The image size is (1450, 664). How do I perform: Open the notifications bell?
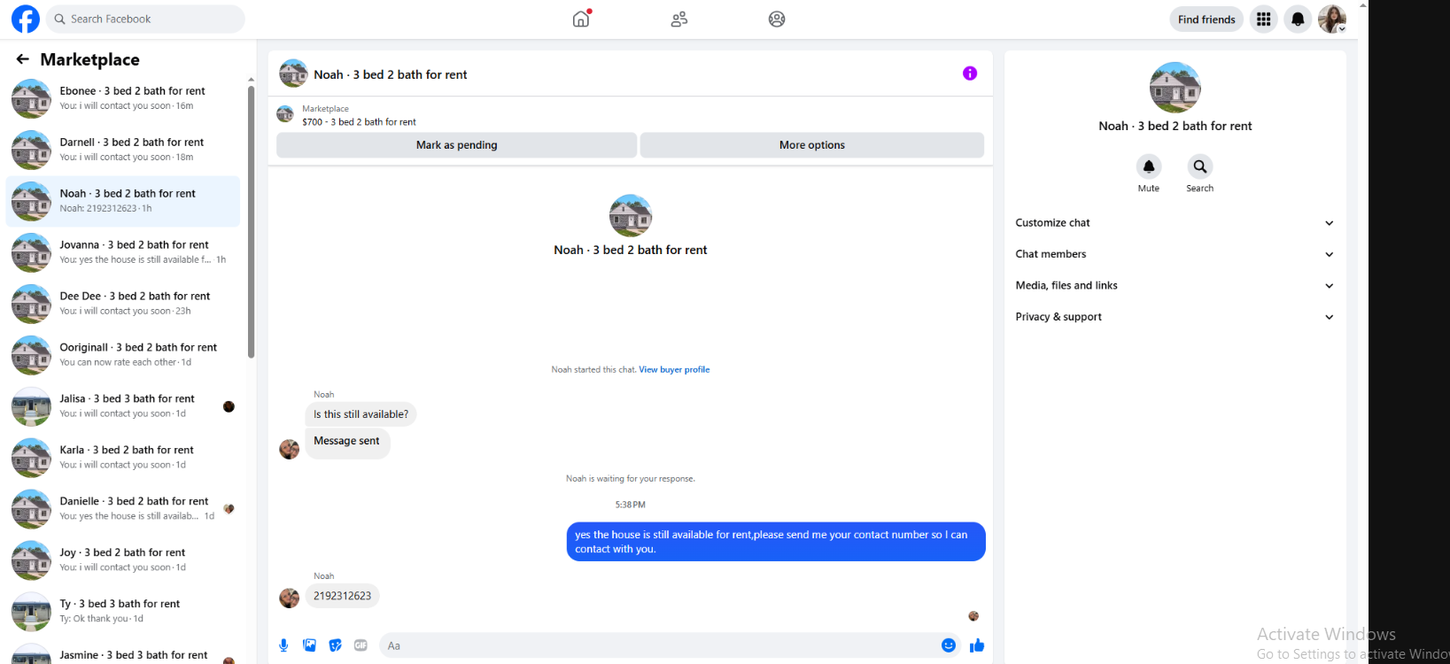pyautogui.click(x=1298, y=19)
